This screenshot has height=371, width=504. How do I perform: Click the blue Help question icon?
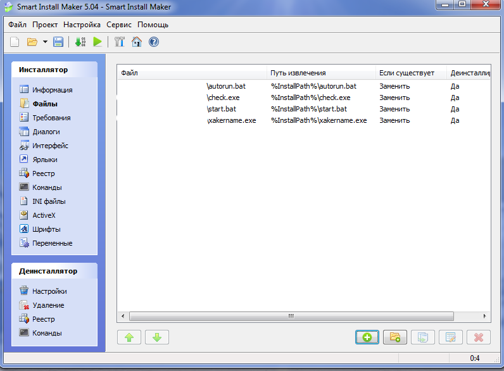click(x=154, y=42)
